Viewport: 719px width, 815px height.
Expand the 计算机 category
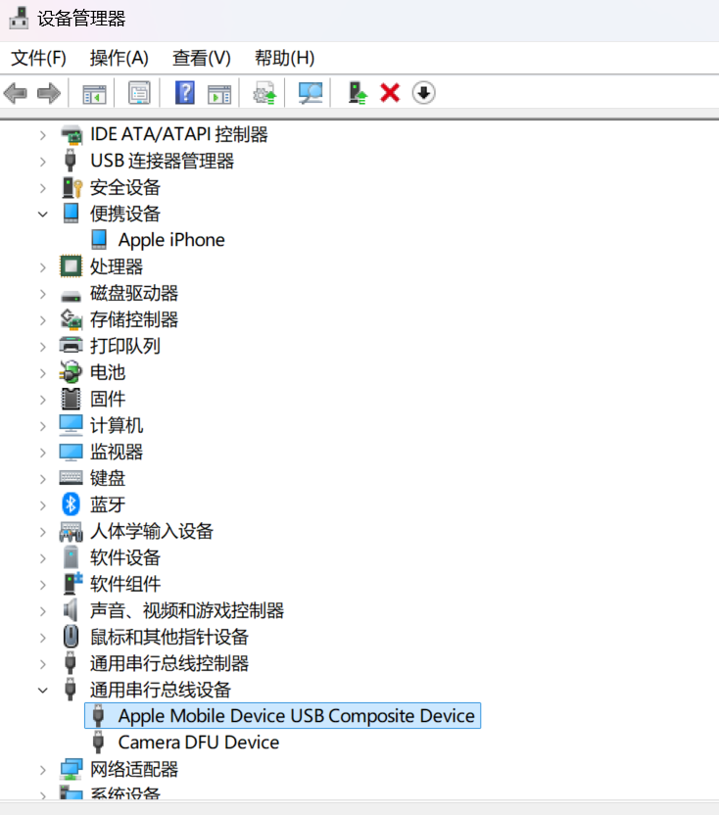(x=43, y=426)
